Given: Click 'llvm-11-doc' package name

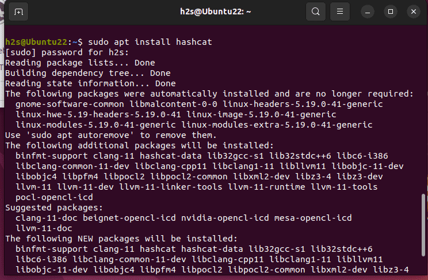Looking at the screenshot, I should click(x=44, y=228).
